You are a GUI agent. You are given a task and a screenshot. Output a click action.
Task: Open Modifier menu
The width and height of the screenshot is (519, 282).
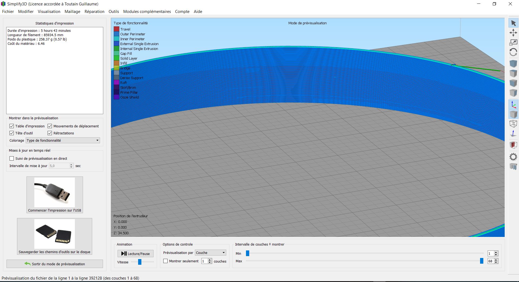pos(26,11)
